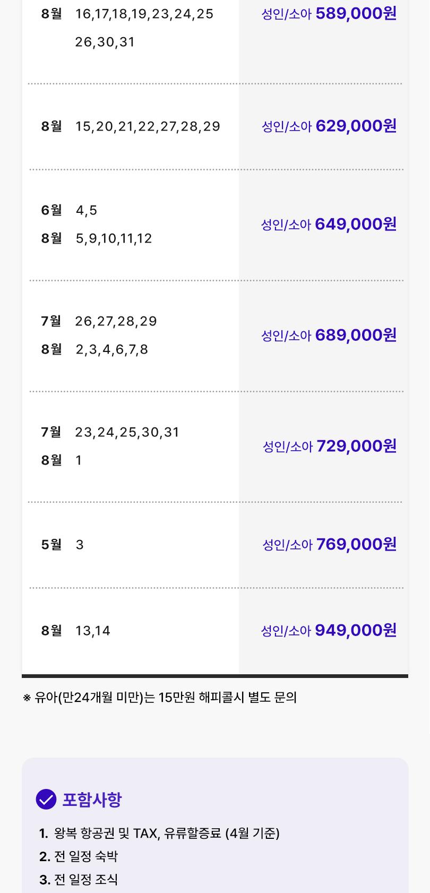
Task: Select the 949,000원 price for August 13,14
Action: pyautogui.click(x=329, y=631)
